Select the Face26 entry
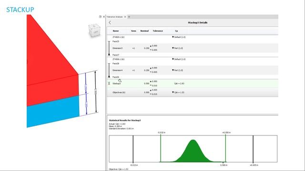 116,77
